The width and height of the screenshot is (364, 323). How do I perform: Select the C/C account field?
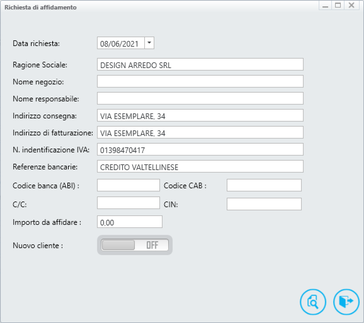point(128,203)
